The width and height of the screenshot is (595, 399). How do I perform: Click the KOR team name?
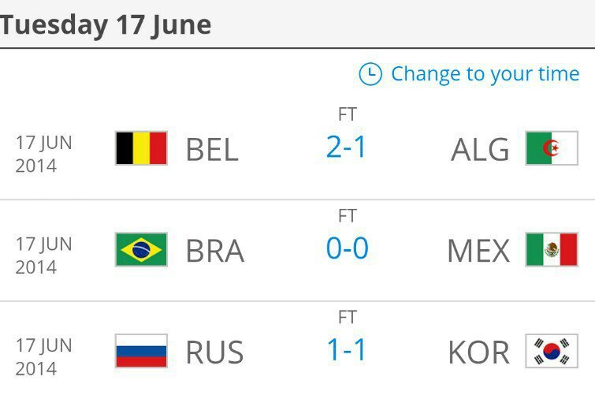479,352
